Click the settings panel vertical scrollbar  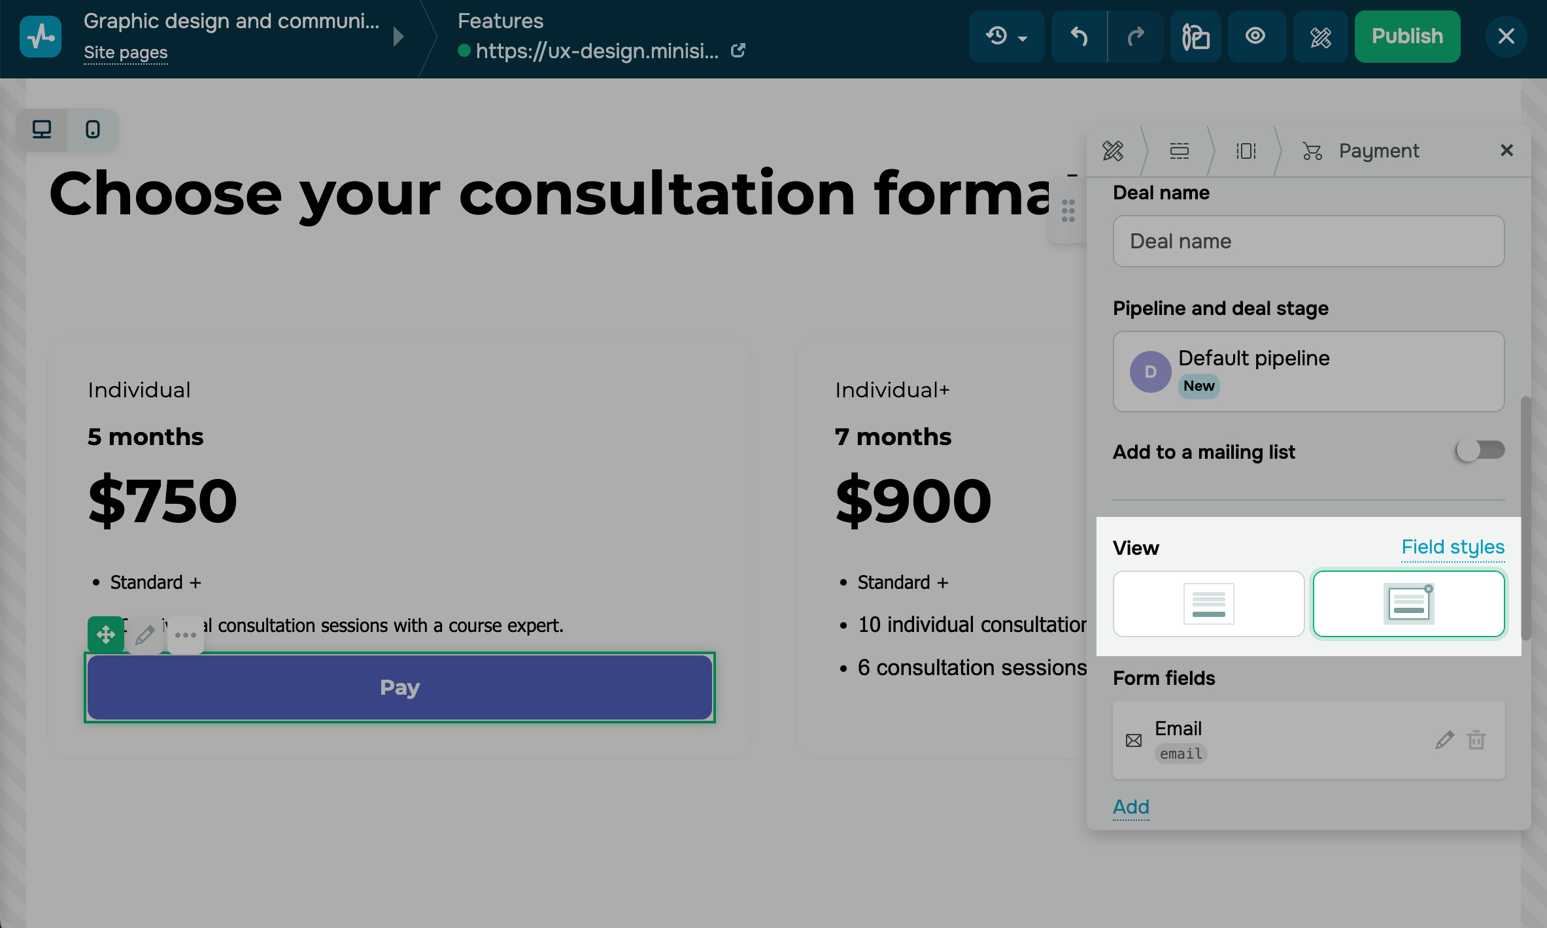[1525, 516]
